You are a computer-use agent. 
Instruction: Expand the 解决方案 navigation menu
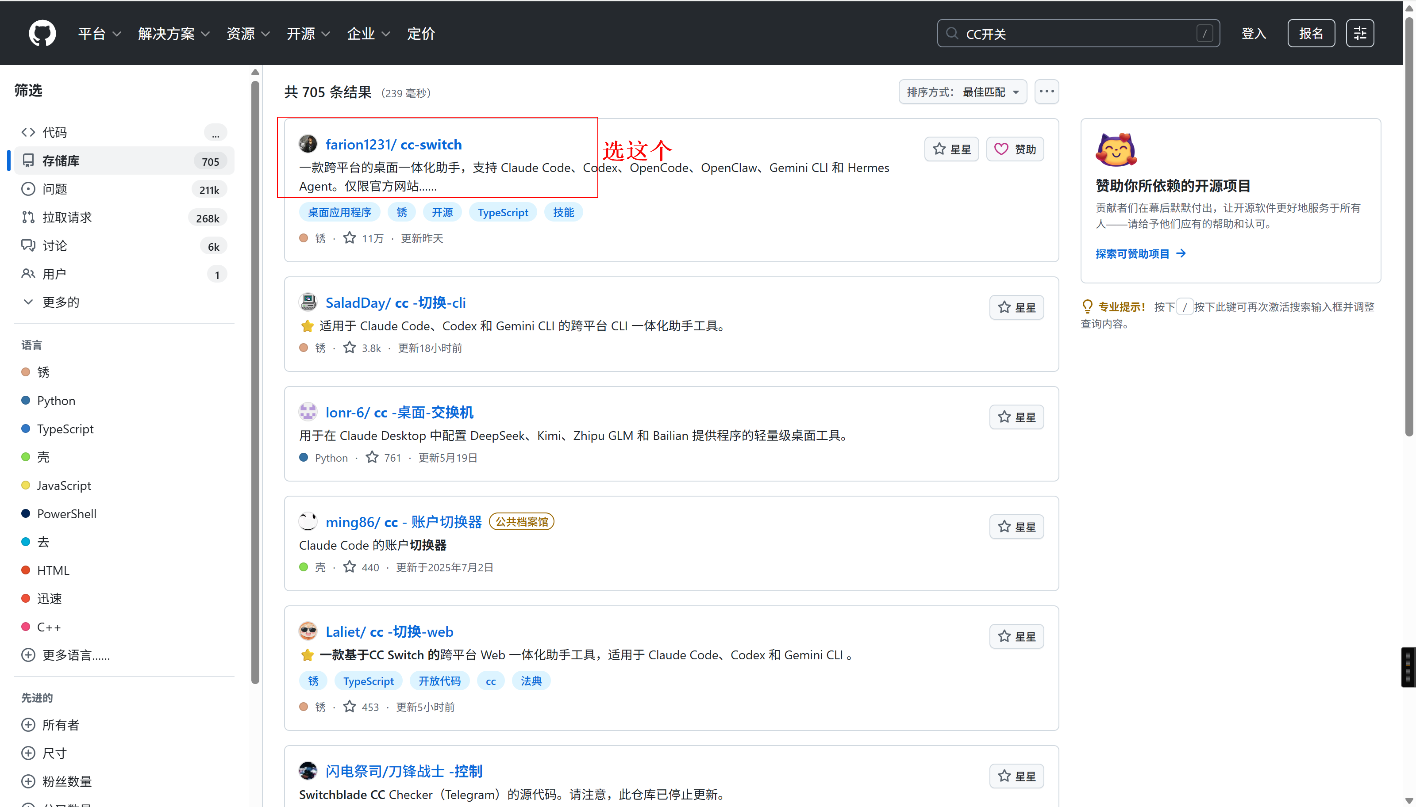(x=173, y=34)
